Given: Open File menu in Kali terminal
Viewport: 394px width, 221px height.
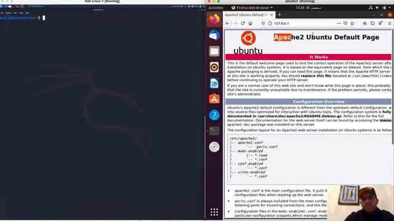Looking at the screenshot, I should [2, 13].
